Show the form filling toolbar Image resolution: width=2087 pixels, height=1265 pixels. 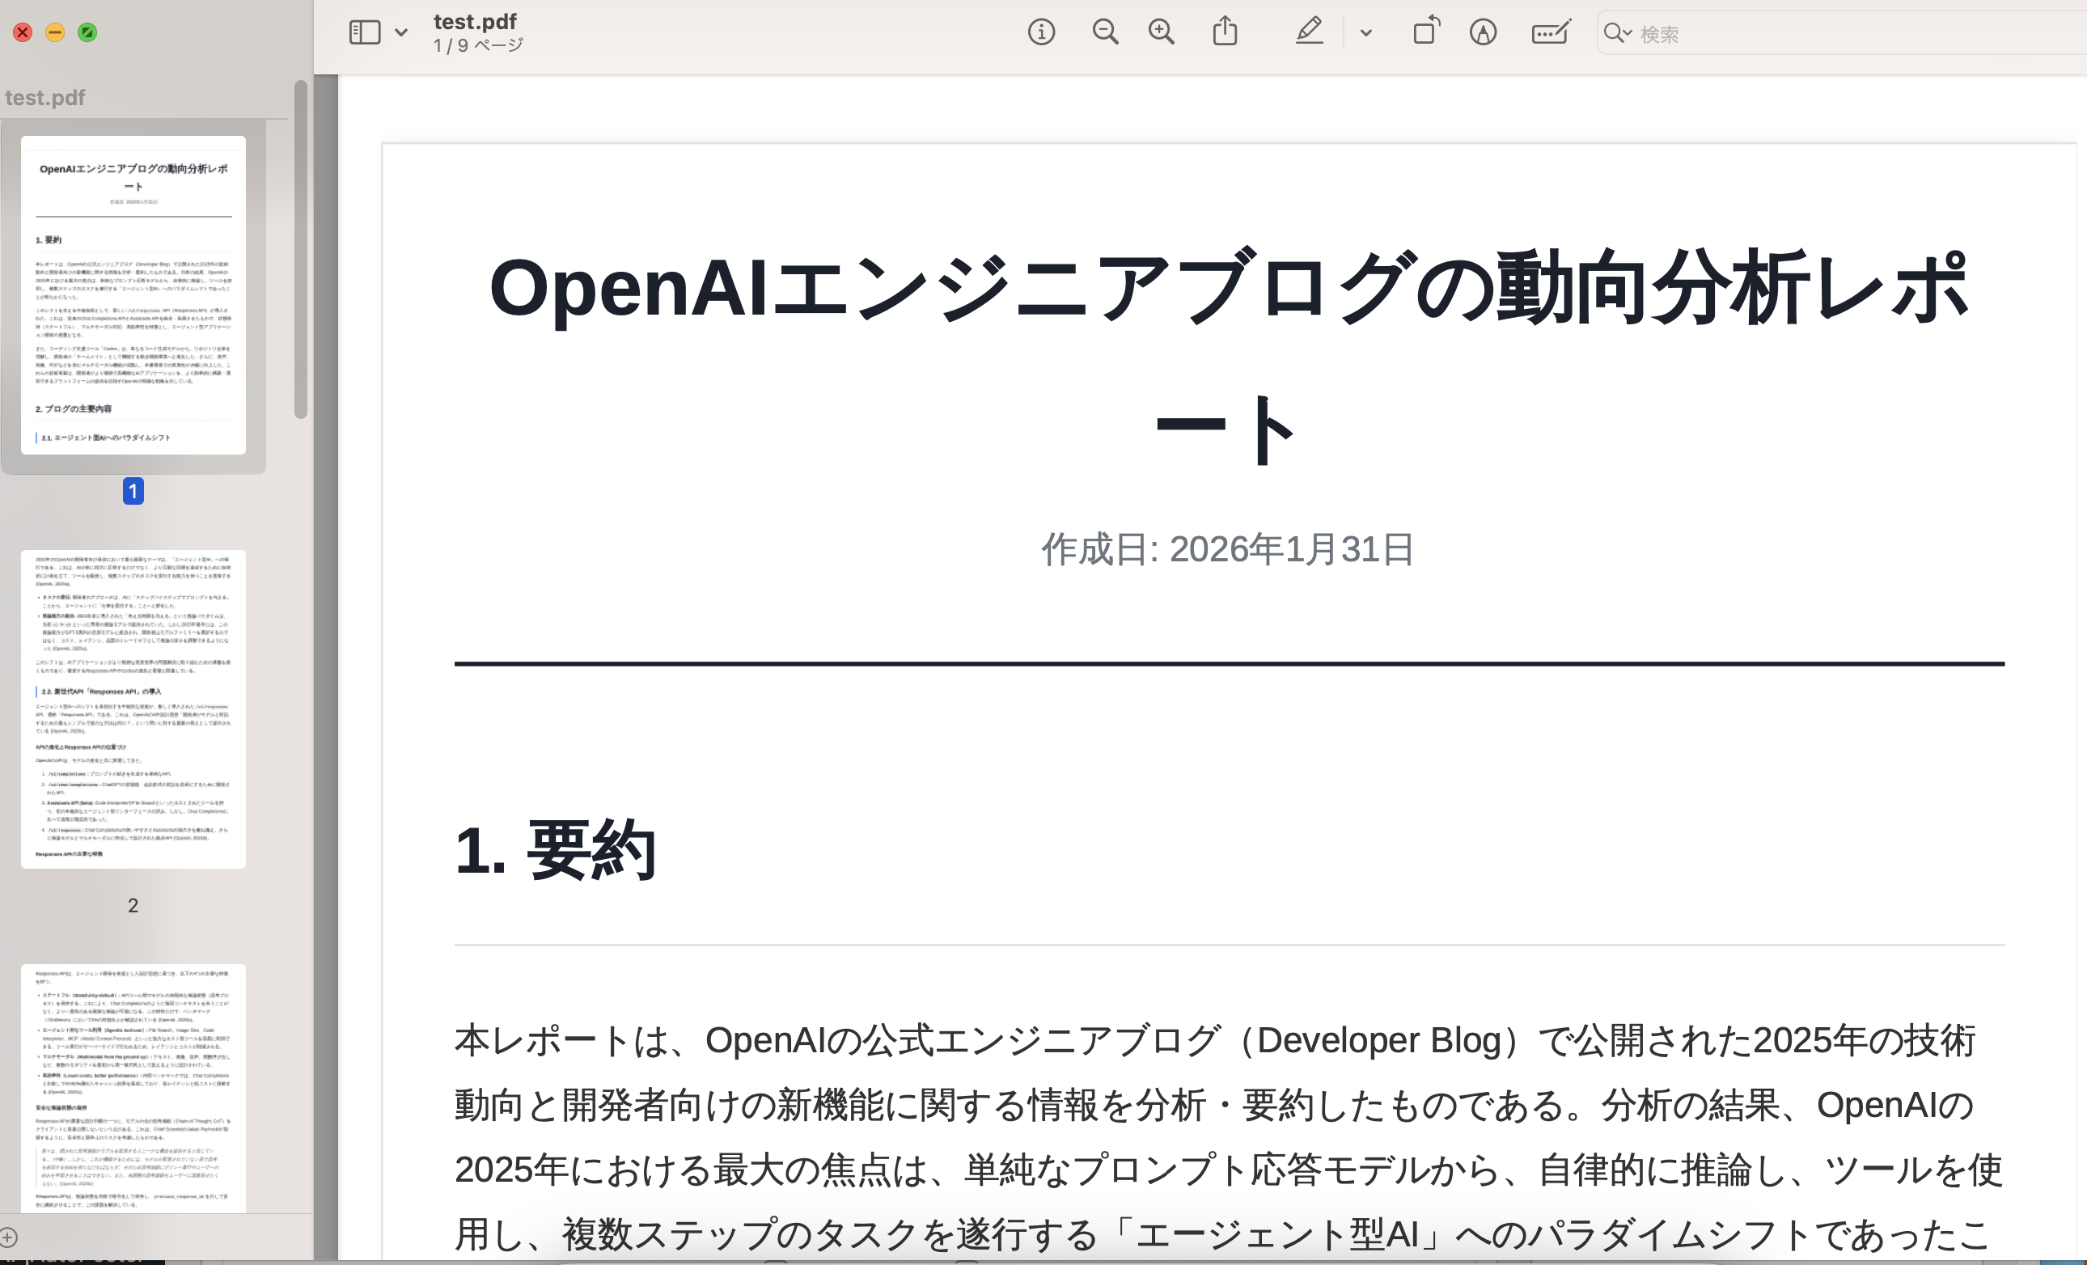click(1551, 32)
